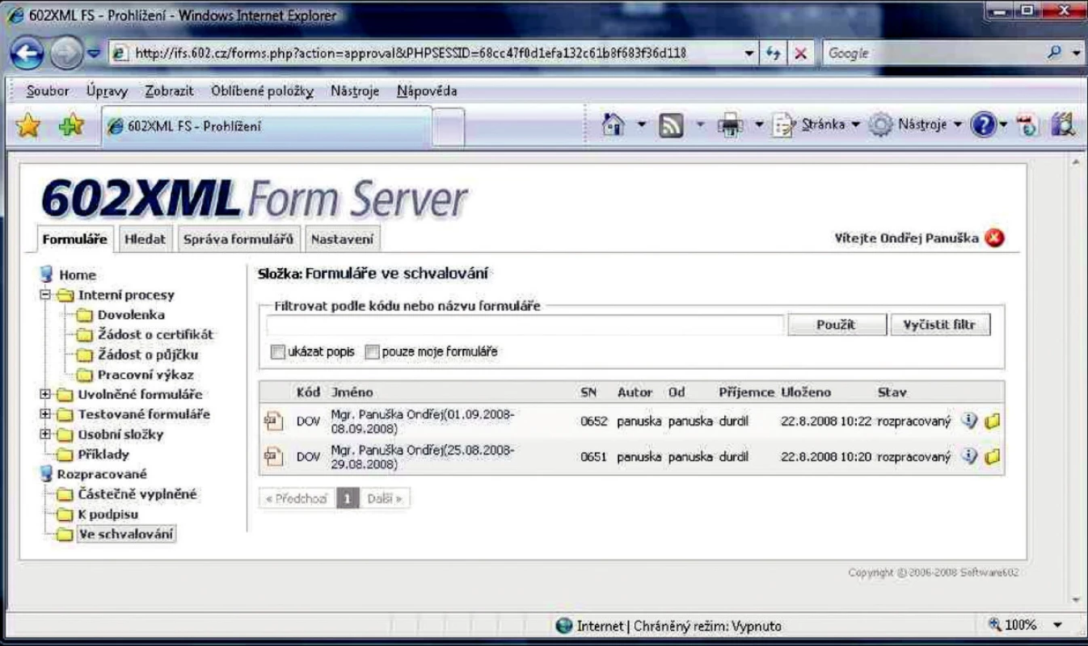Select the Pracovní výkaz folder

click(x=145, y=375)
